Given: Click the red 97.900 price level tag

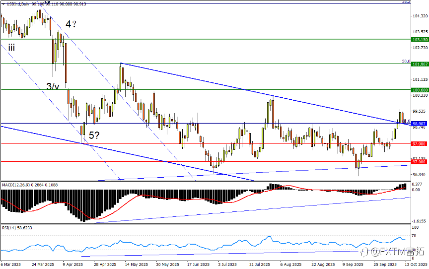Looking at the screenshot, I should coord(419,144).
